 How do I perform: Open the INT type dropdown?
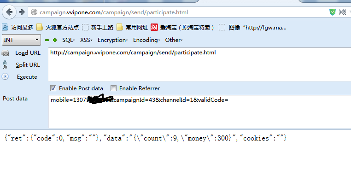coord(21,40)
